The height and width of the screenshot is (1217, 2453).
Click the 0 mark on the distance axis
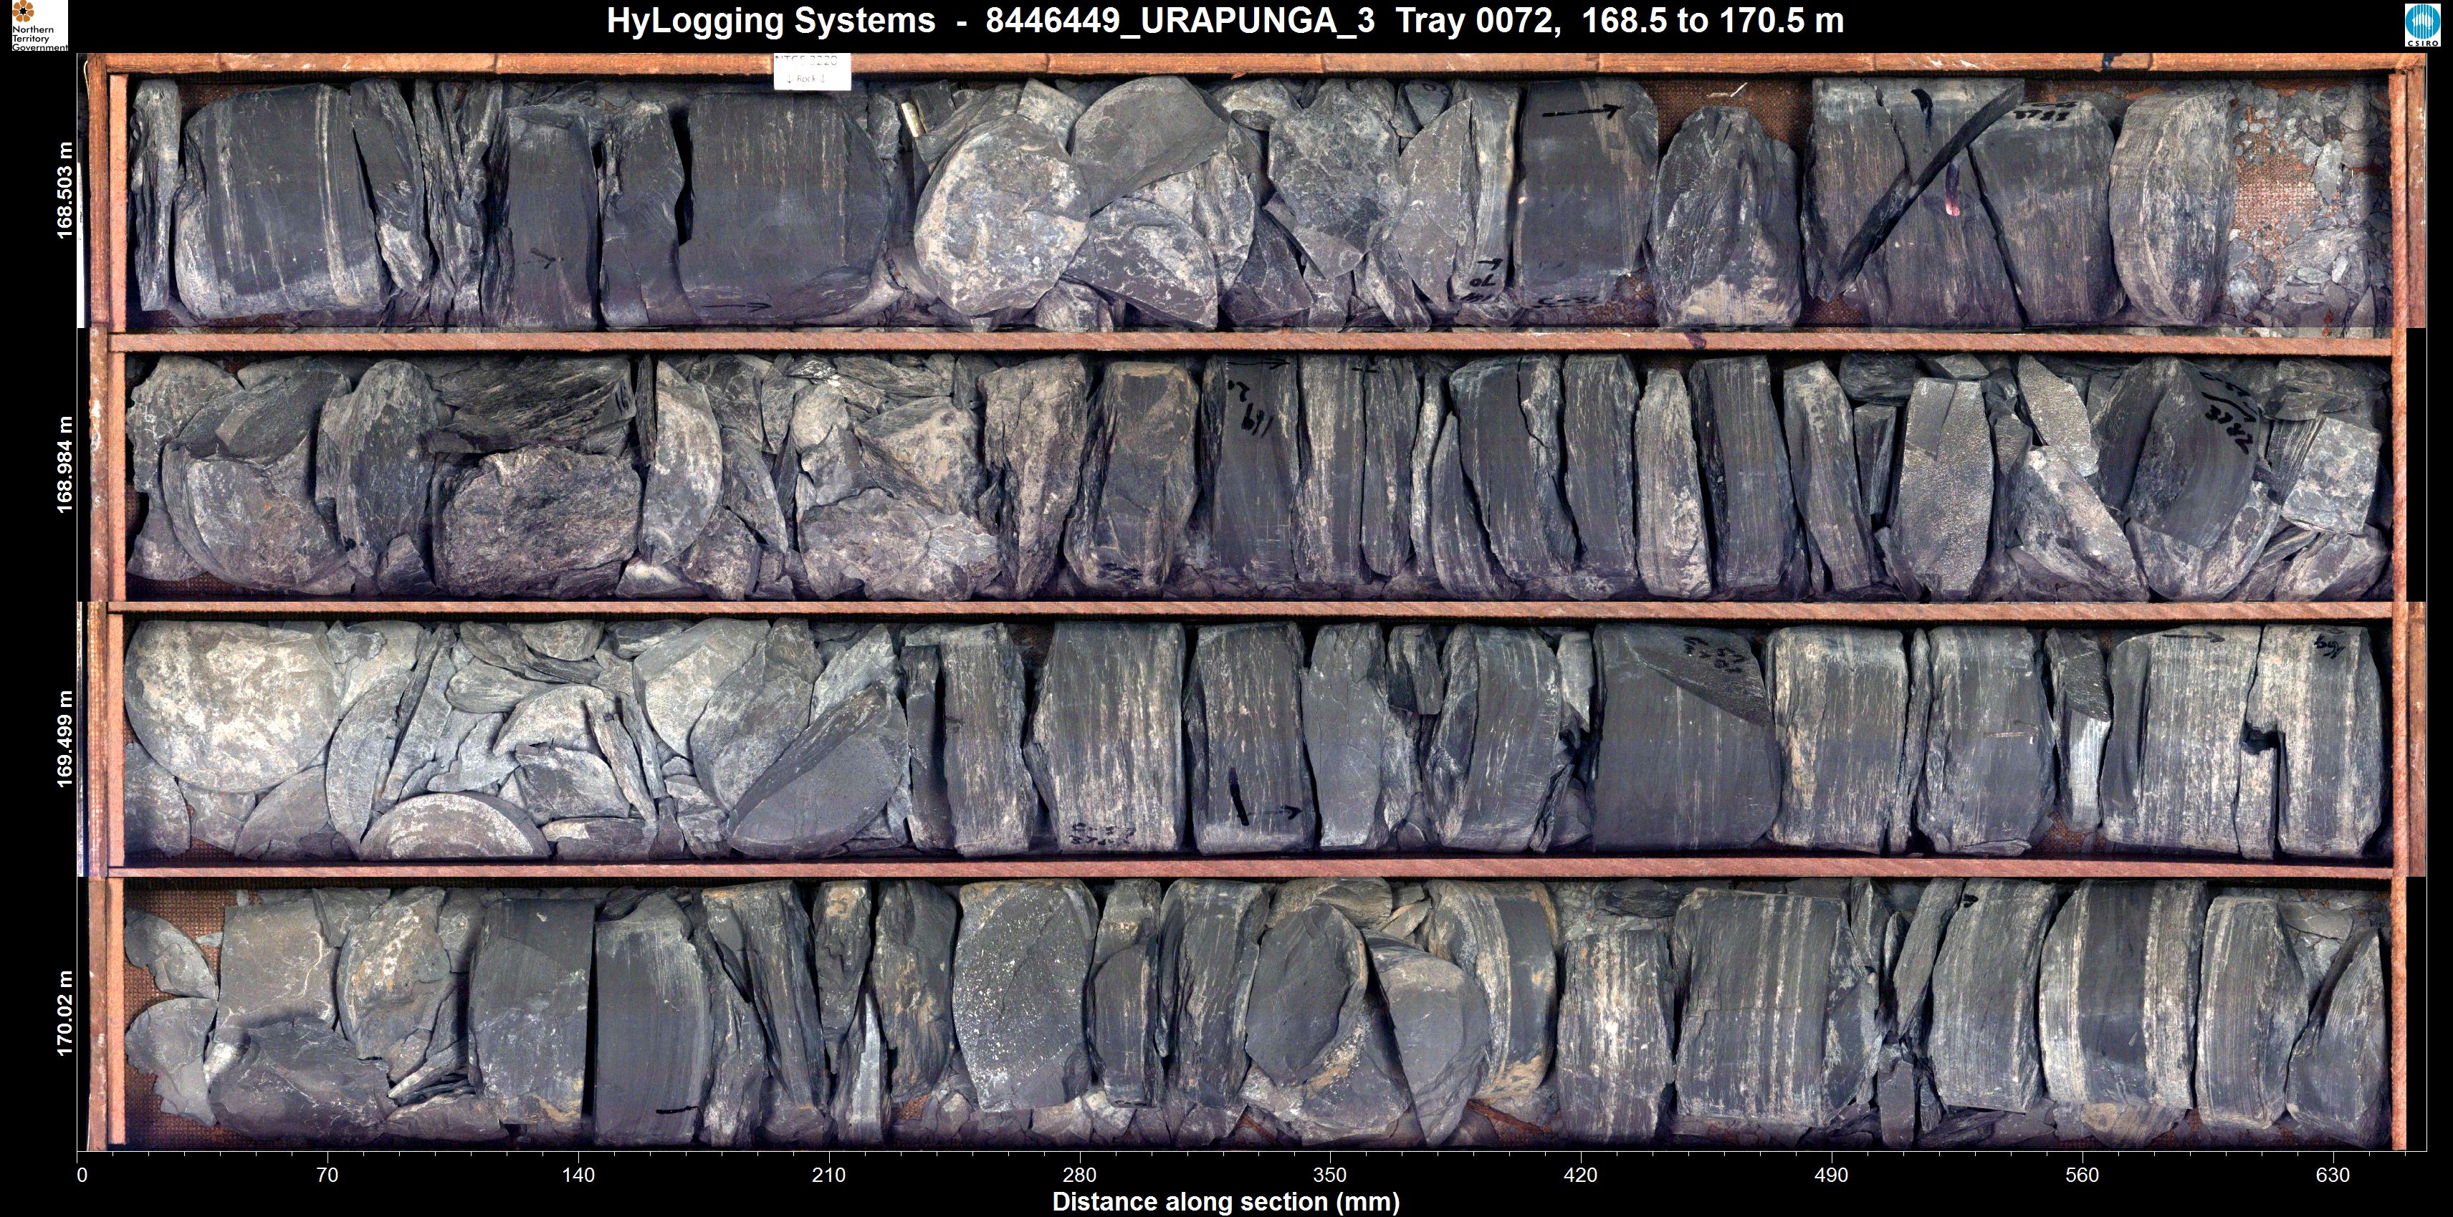(x=82, y=1175)
